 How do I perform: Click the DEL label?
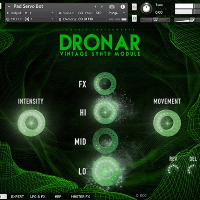(193, 159)
